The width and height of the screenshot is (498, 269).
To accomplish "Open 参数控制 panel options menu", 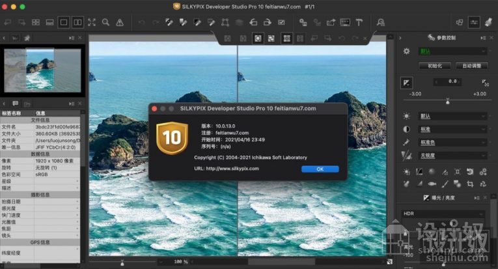I will (483, 38).
